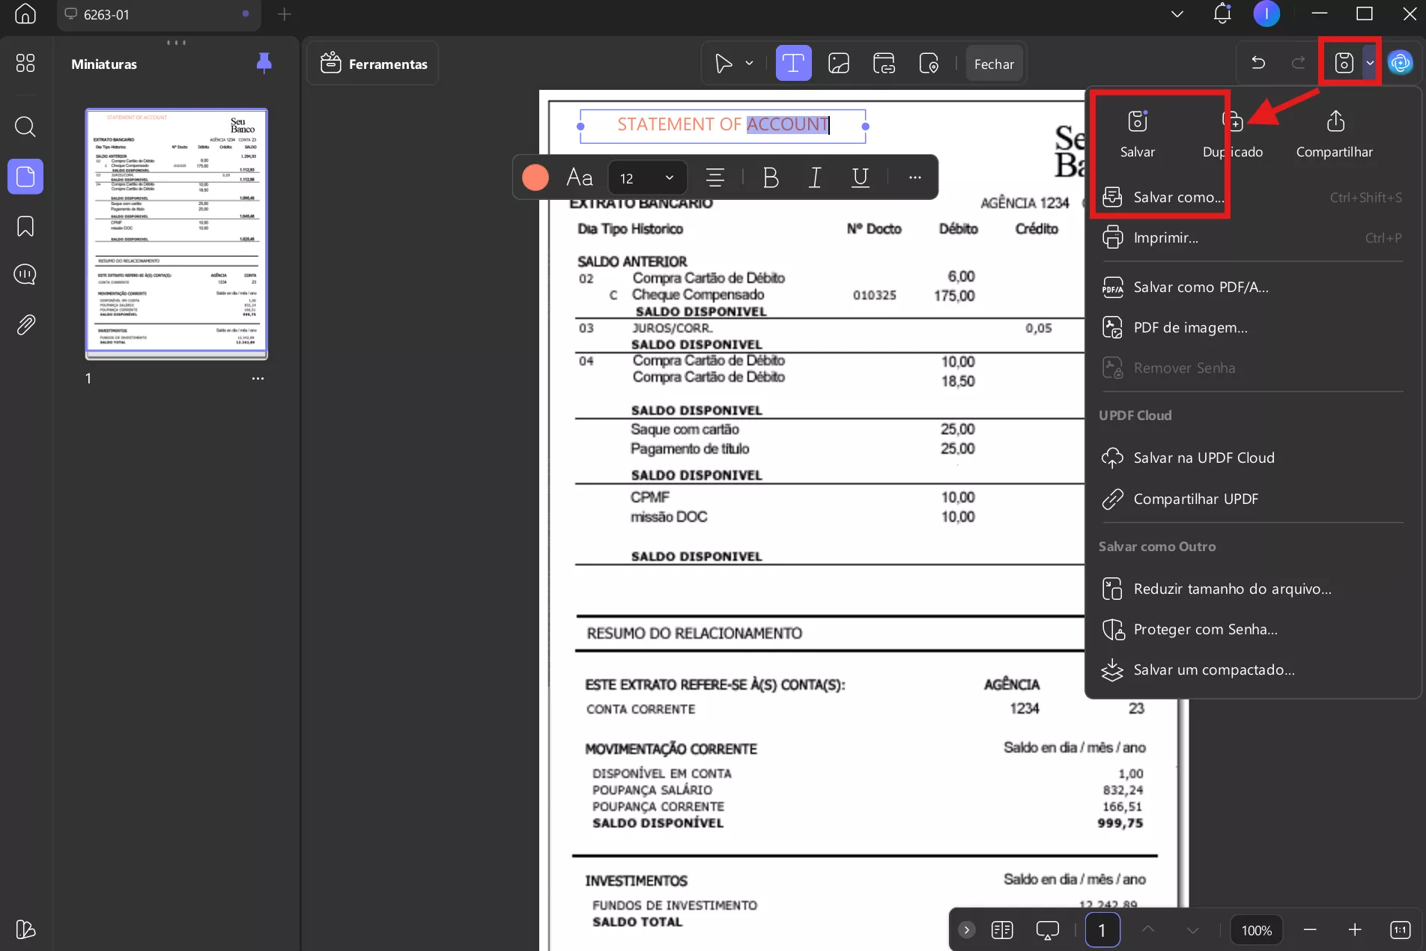Open the bookmarks panel in the sidebar
The height and width of the screenshot is (951, 1426).
point(25,226)
